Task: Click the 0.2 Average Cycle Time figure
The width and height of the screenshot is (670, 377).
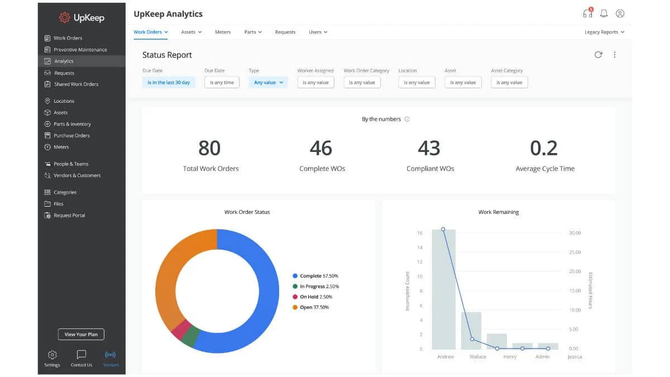Action: pos(544,148)
